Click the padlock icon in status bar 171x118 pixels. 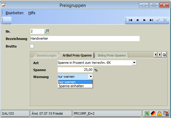point(159,113)
